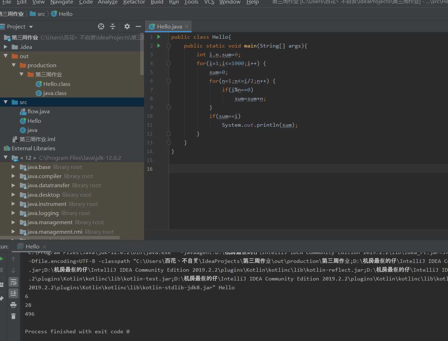Collapse the production folder
The width and height of the screenshot is (448, 341).
(13, 65)
